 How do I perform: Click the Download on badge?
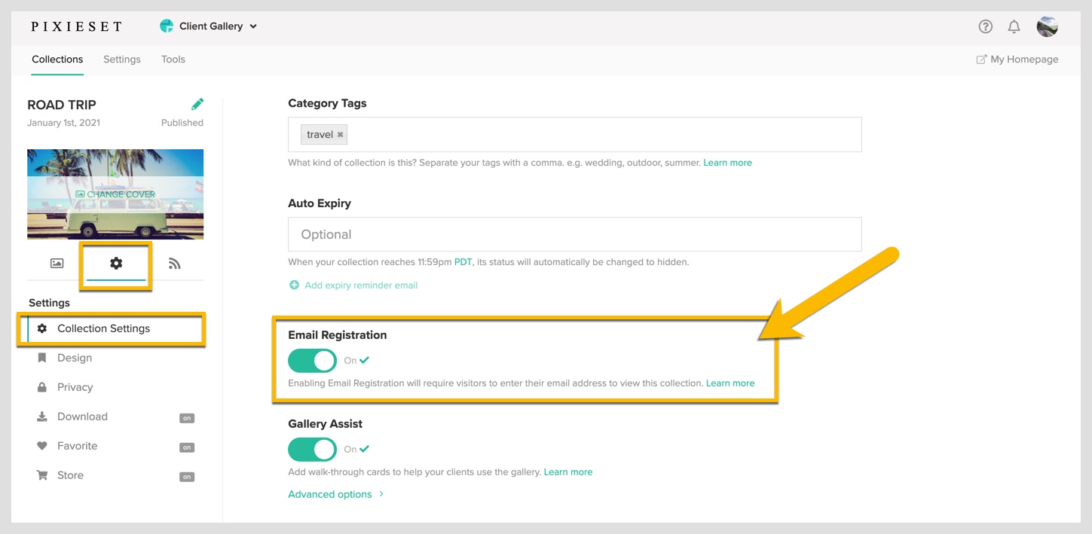(x=187, y=418)
